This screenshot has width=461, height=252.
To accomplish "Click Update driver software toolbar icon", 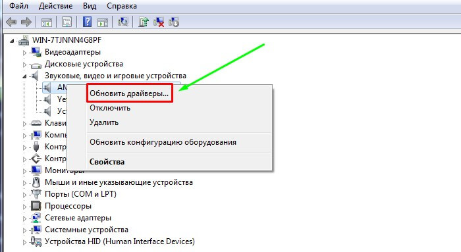I will point(144,22).
